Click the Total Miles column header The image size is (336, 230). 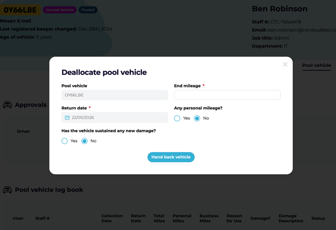(159, 218)
